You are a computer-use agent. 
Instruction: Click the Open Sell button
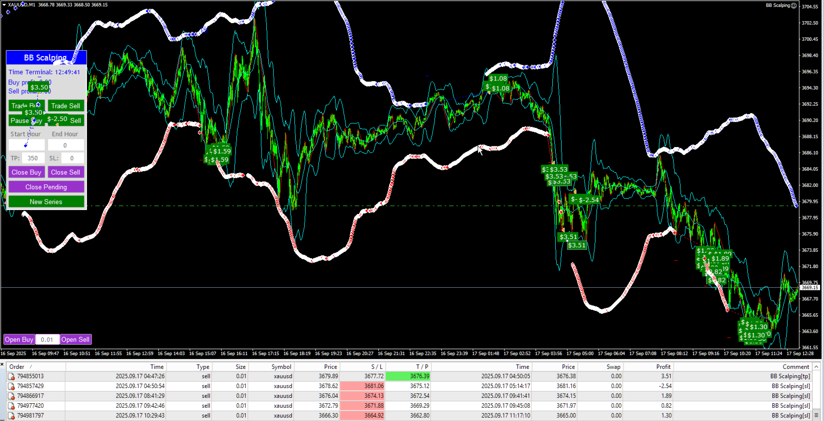click(x=76, y=339)
